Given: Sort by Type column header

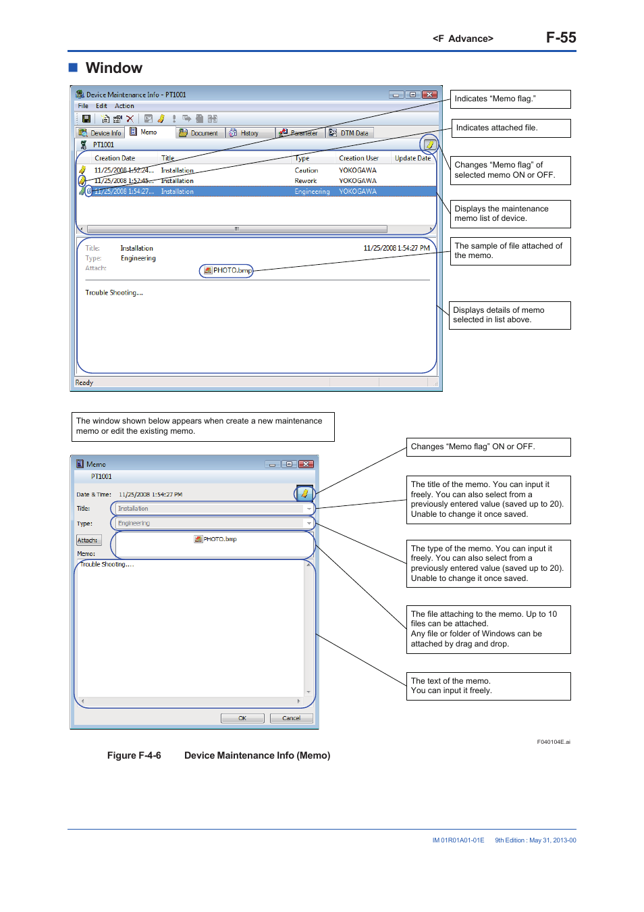Looking at the screenshot, I should pos(314,158).
